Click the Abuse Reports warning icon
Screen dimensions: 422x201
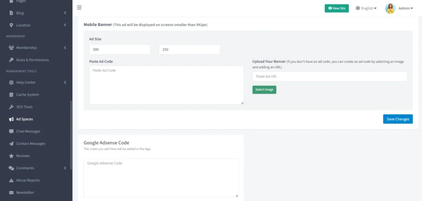point(12,180)
